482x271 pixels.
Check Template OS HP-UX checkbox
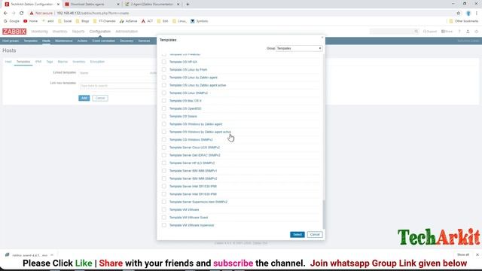(164, 62)
